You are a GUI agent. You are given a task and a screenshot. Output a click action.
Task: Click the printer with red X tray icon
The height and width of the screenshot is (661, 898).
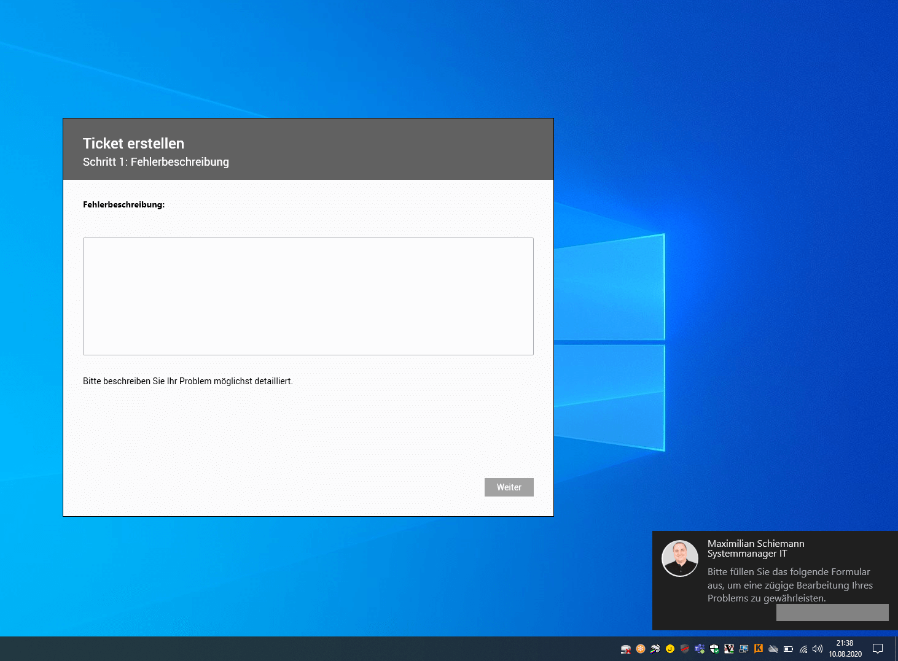pos(626,649)
